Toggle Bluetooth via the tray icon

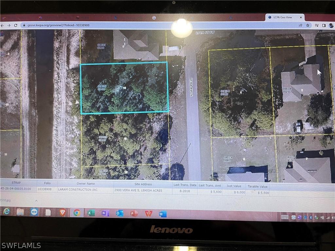point(310,217)
